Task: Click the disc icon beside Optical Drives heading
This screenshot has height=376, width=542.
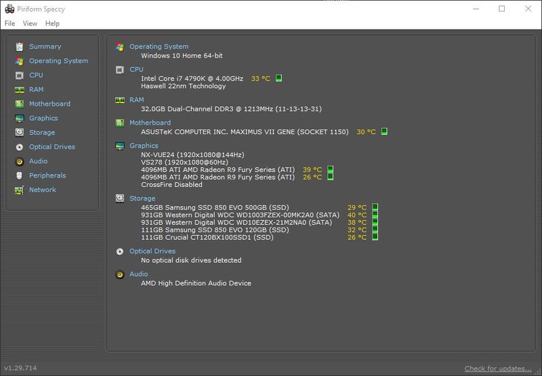Action: (x=120, y=251)
